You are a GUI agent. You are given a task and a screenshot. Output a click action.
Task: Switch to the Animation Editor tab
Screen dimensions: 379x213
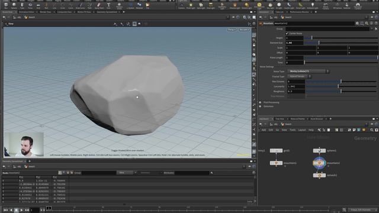[26, 12]
